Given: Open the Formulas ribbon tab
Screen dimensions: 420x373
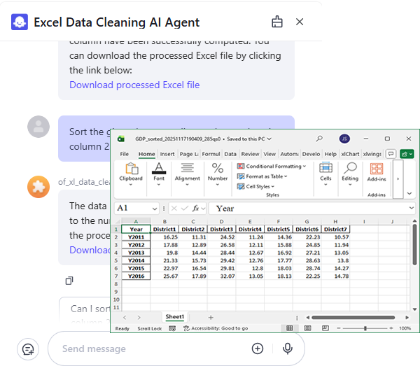Looking at the screenshot, I should pos(211,154).
